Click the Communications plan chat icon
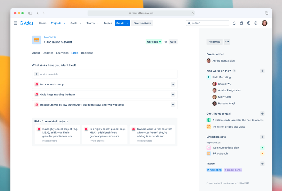The image size is (282, 191). [x=209, y=148]
